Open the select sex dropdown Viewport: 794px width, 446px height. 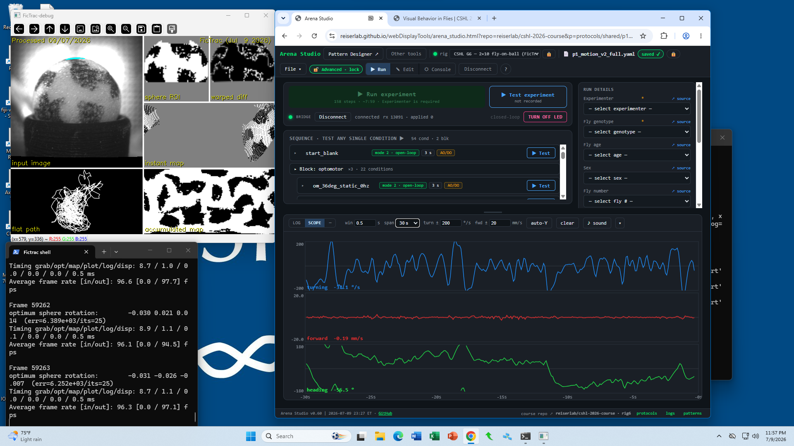637,178
